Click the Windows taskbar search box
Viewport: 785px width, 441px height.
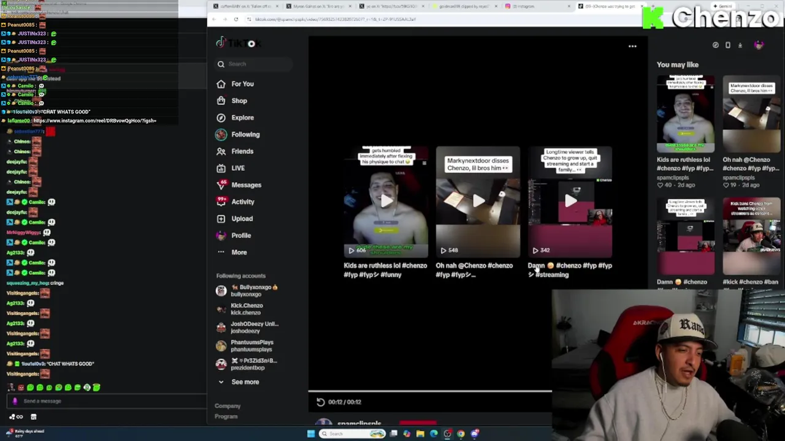click(352, 434)
